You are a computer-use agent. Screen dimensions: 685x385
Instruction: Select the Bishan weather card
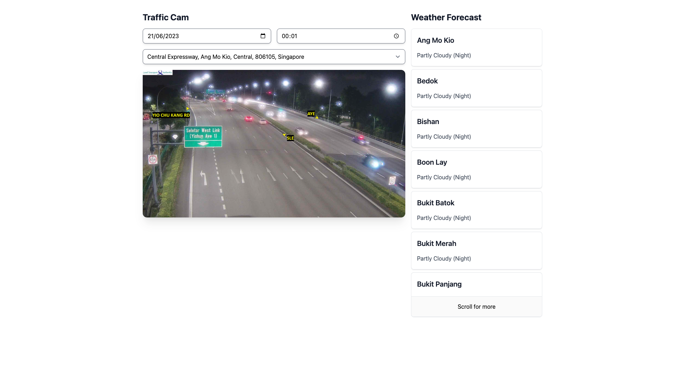pyautogui.click(x=476, y=129)
